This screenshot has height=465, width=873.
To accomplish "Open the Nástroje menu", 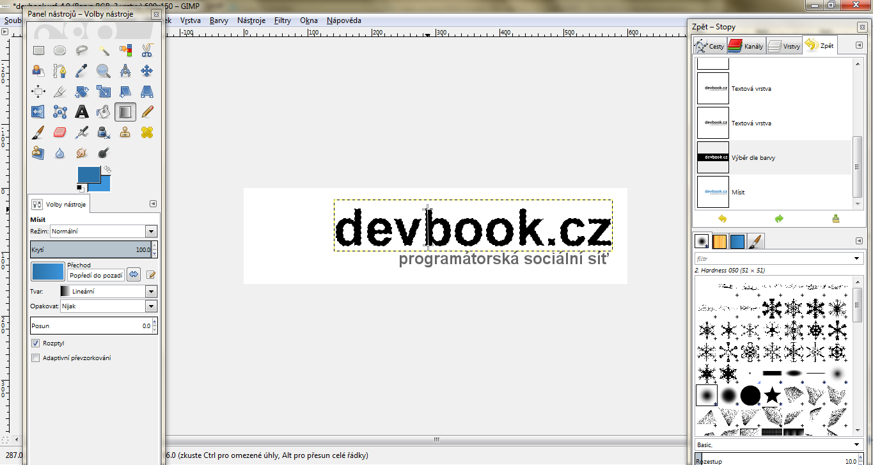I will point(251,20).
